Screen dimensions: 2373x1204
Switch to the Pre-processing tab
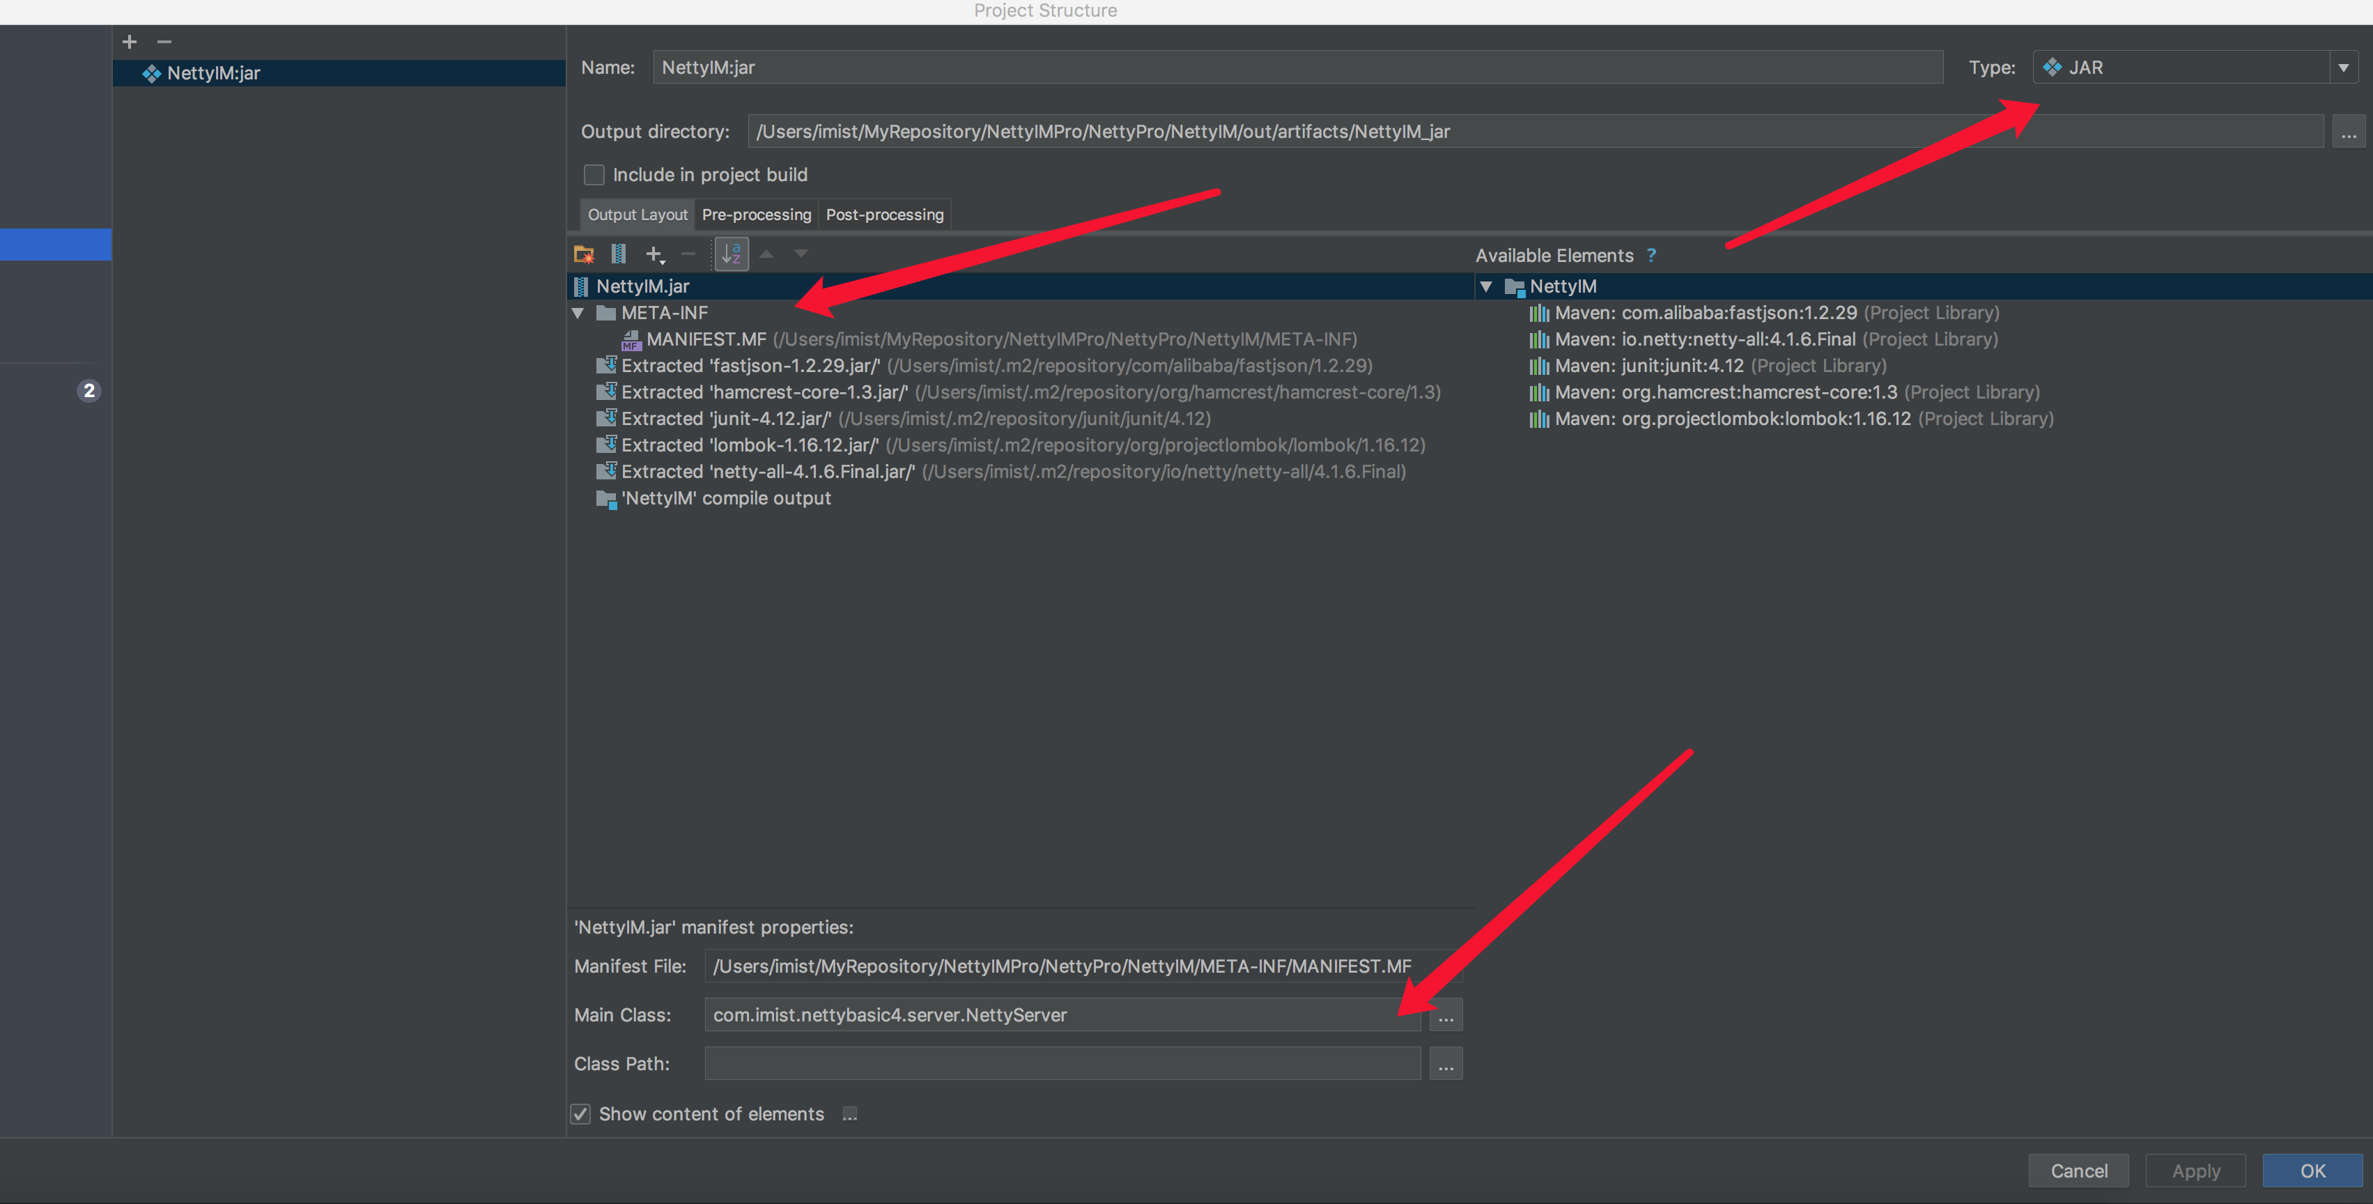[x=757, y=213]
